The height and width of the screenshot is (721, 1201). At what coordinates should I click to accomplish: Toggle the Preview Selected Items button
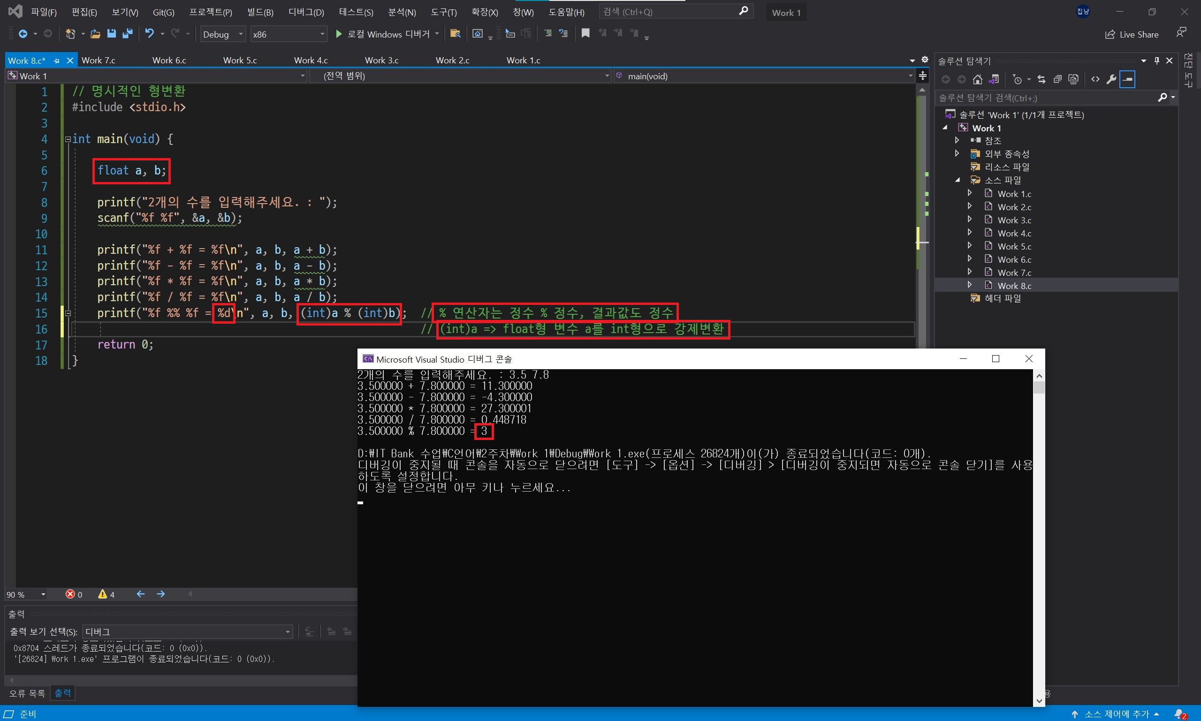[x=1127, y=79]
